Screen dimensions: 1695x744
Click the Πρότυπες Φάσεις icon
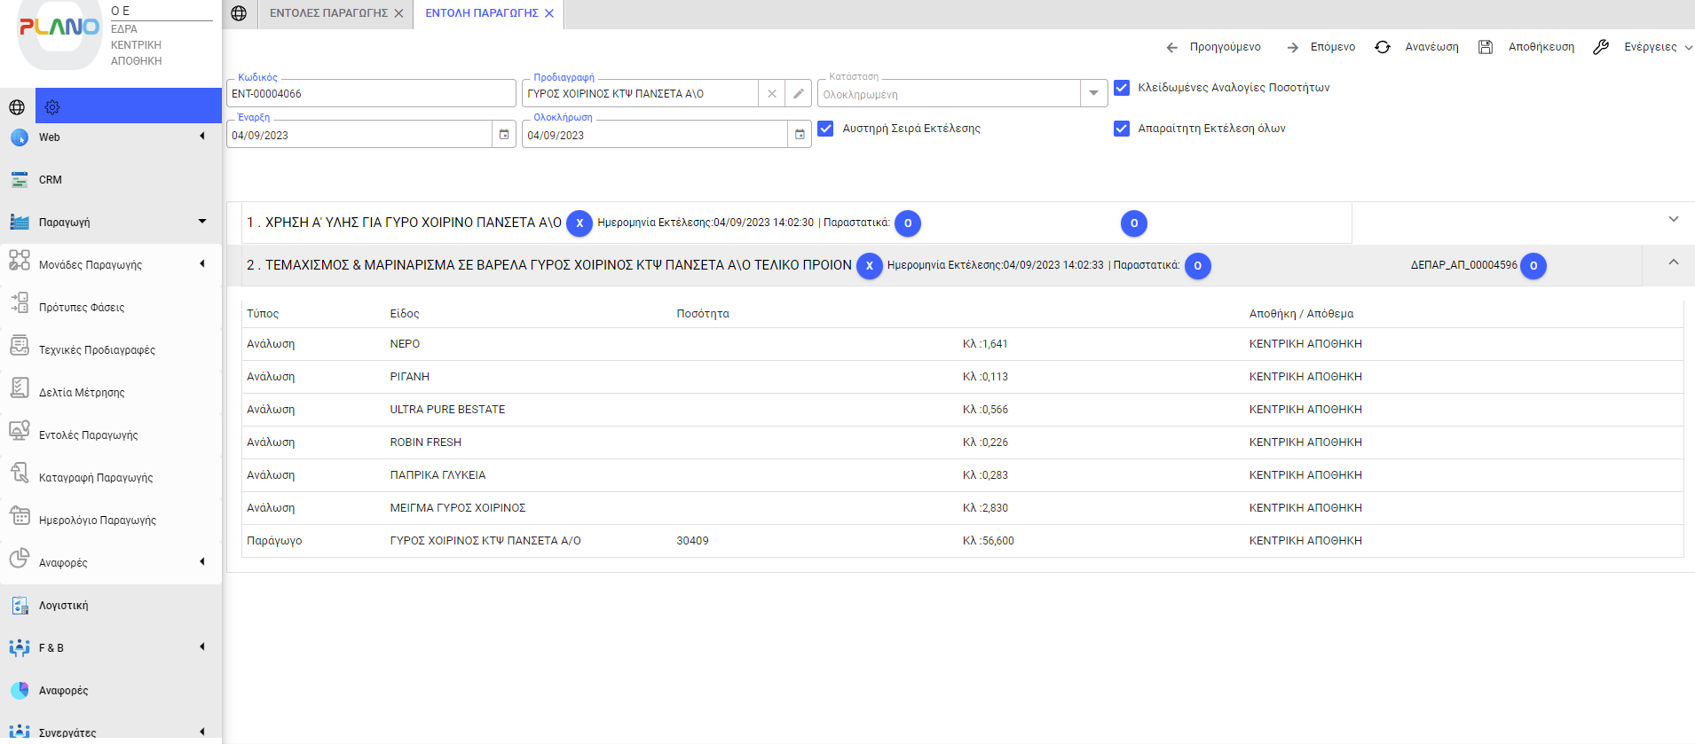[20, 302]
